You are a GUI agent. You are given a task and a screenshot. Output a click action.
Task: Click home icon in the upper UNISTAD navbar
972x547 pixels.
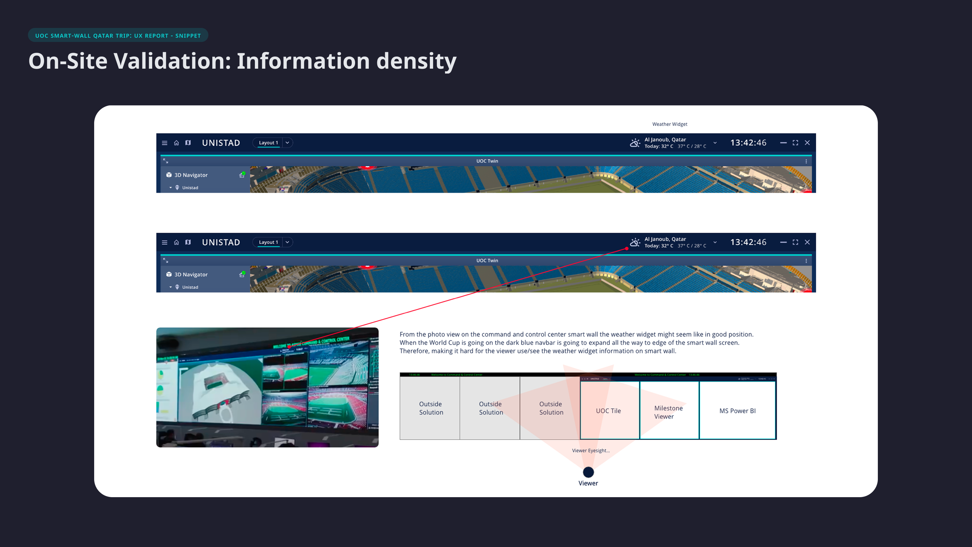tap(176, 143)
